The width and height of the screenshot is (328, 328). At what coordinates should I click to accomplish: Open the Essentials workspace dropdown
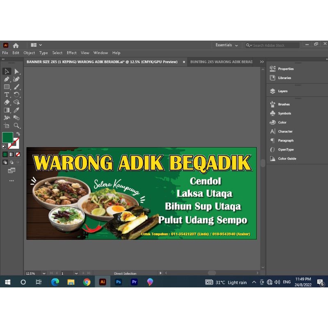click(227, 45)
